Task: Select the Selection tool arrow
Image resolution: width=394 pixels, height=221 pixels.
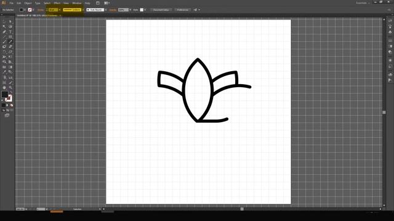Action: coord(4,22)
